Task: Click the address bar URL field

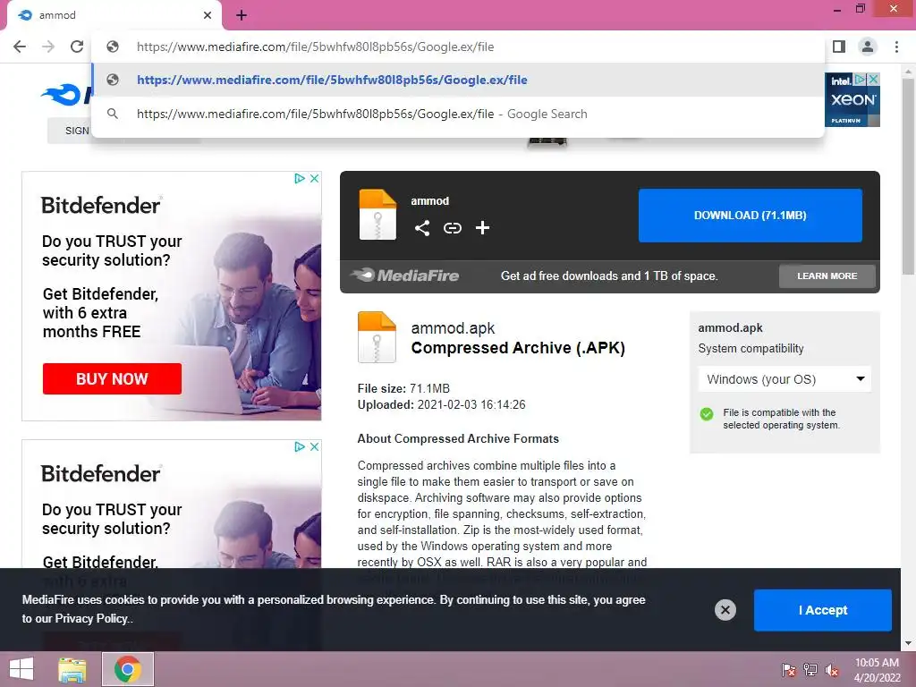Action: [x=458, y=47]
